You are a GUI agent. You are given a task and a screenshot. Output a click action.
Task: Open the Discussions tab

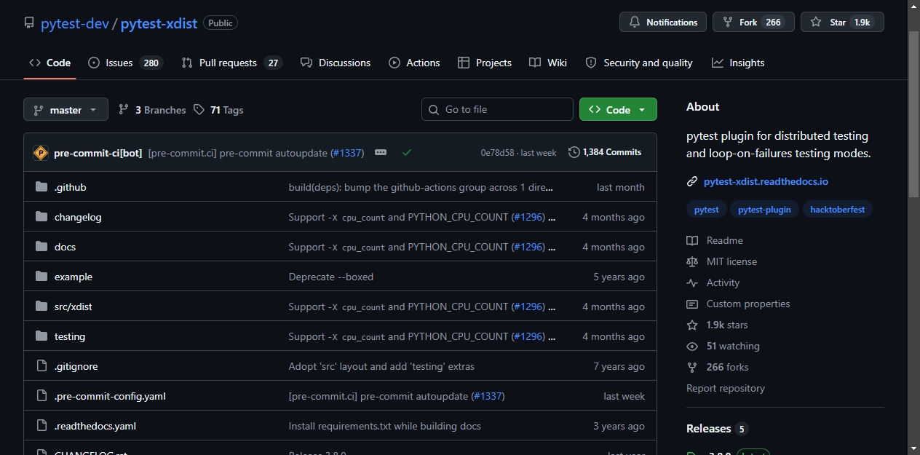coord(336,63)
